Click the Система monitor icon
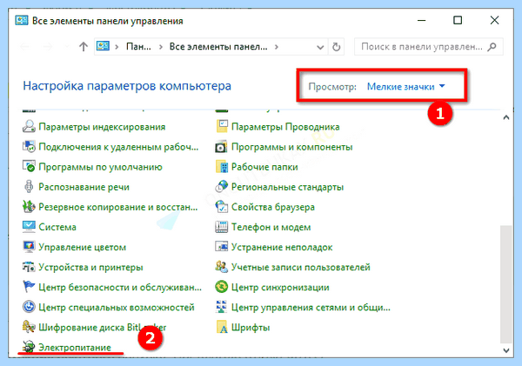 [29, 227]
